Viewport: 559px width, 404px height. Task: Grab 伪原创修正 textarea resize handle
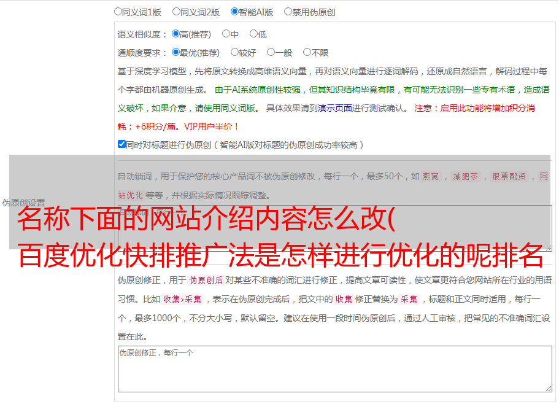(549, 389)
